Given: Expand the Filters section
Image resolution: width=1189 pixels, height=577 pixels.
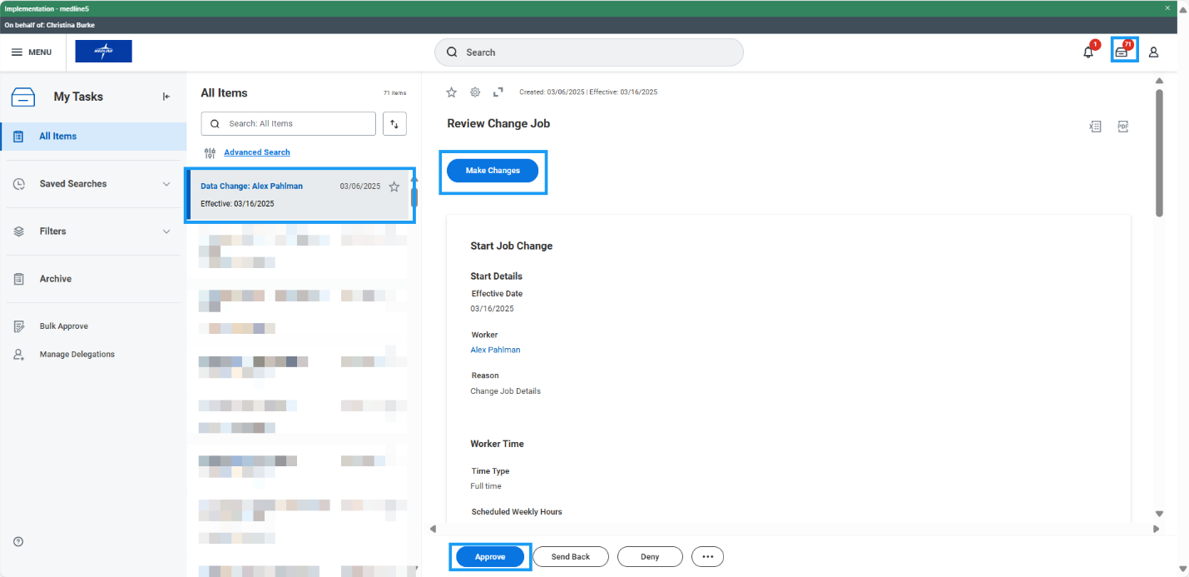Looking at the screenshot, I should (x=166, y=231).
